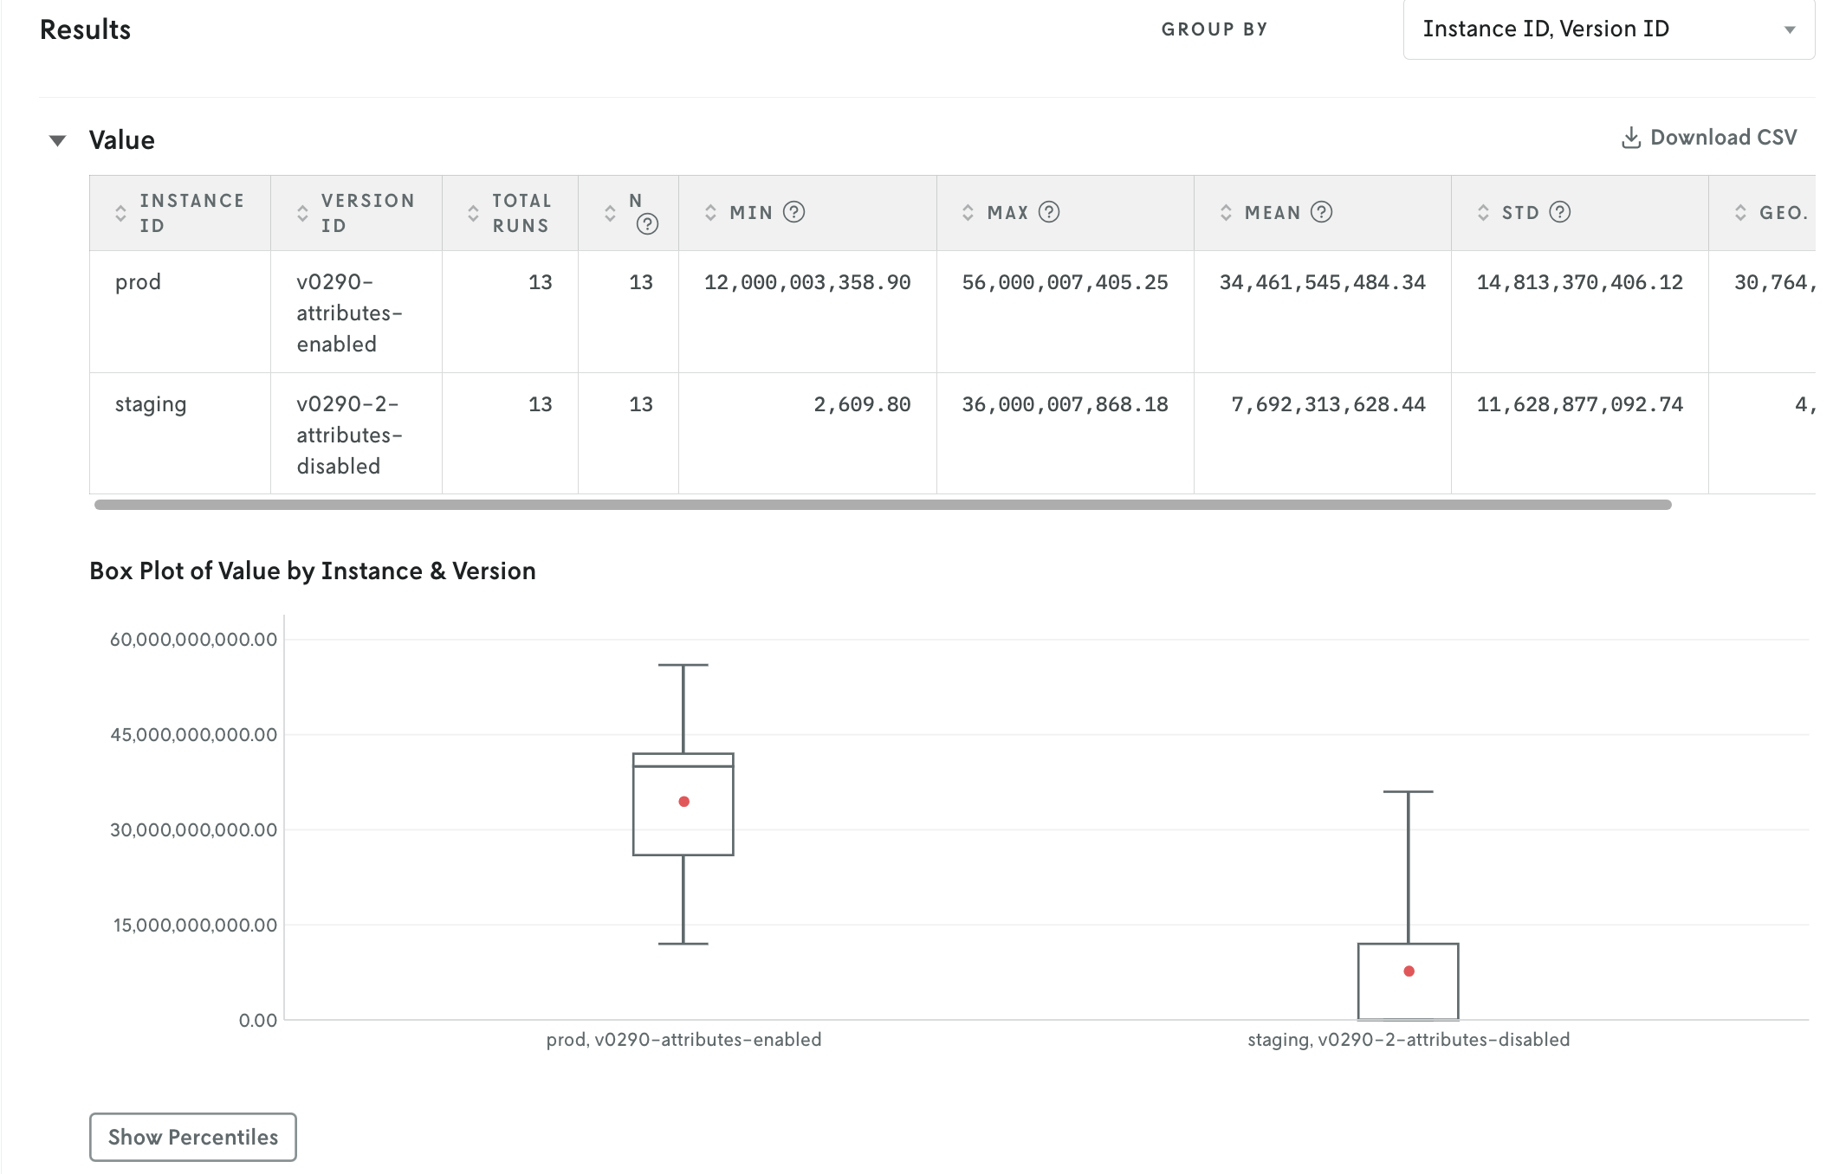
Task: Click the red mean dot on the prod box plot
Action: point(683,801)
